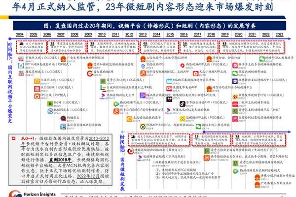Click the WeChat icon beside 微信上线小程序功能
Image resolution: width=296 pixels, height=197 pixels.
(198, 126)
